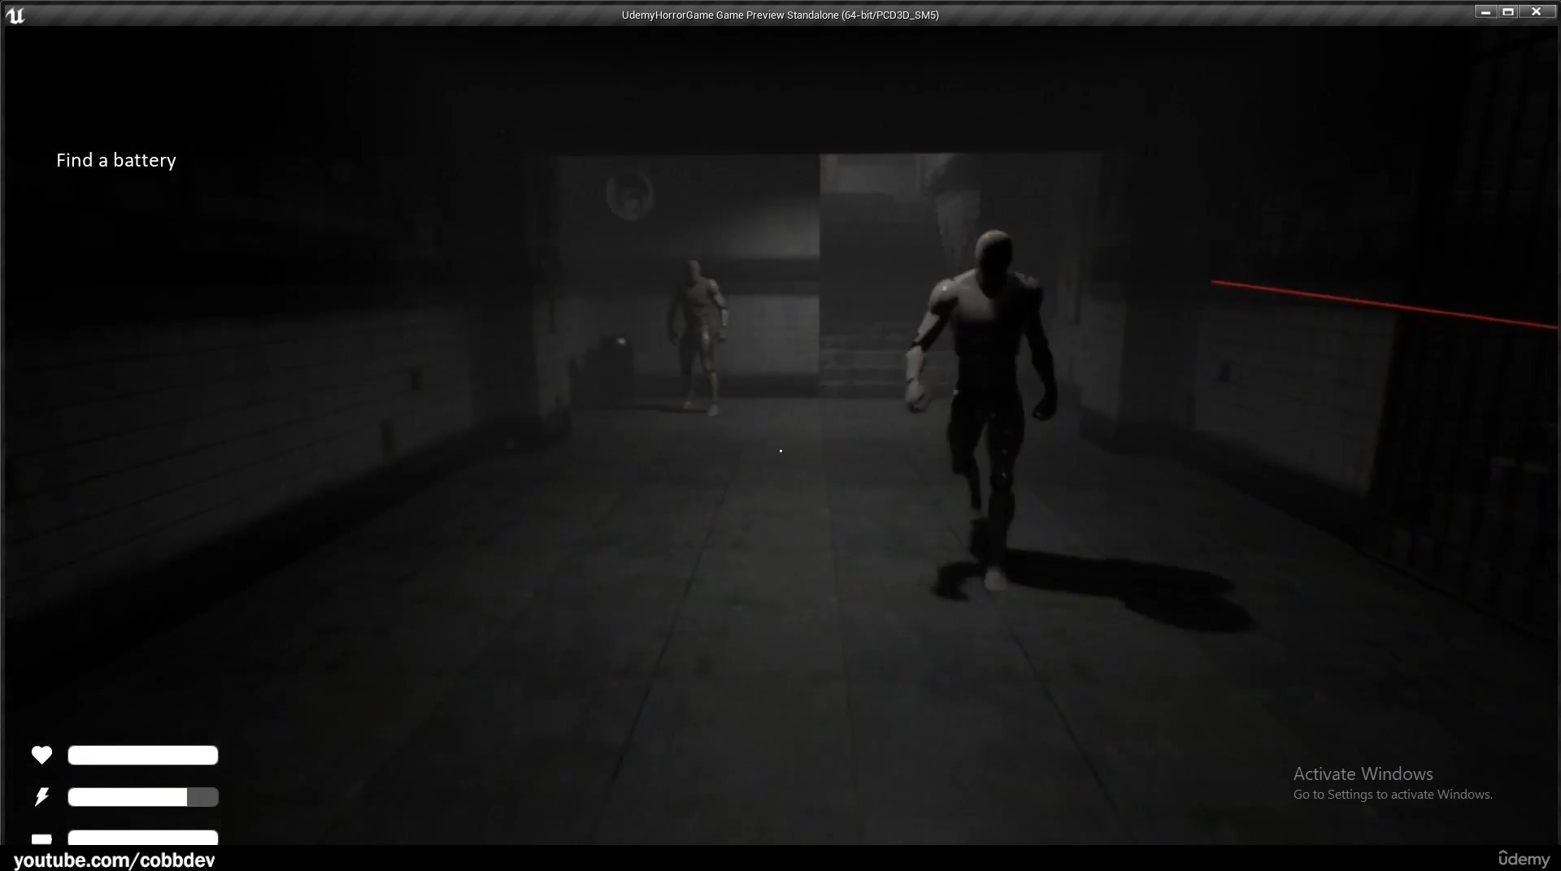Click the full white health bar

[x=143, y=756]
